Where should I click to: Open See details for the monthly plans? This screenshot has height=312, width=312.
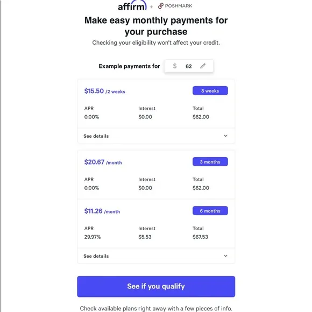pos(156,256)
